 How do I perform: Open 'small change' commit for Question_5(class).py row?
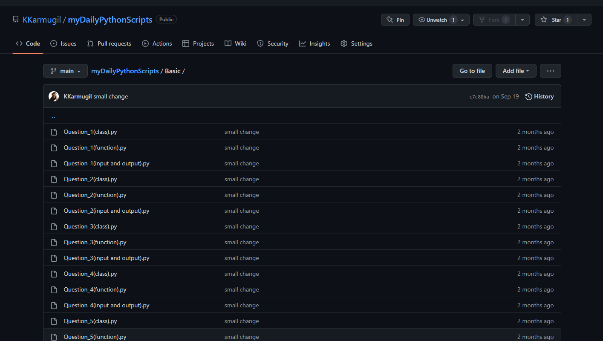click(242, 321)
